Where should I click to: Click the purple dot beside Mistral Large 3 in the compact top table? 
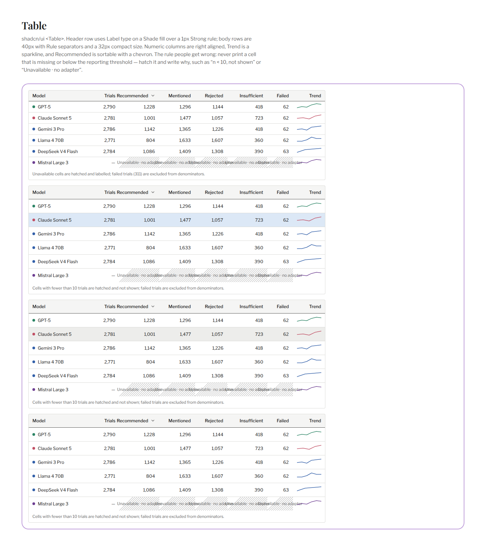[x=34, y=162]
